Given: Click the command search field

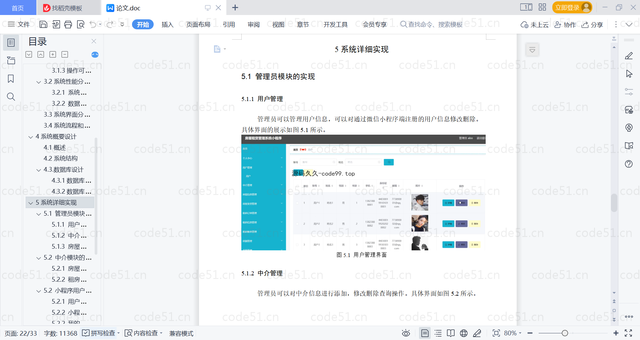Looking at the screenshot, I should coord(432,24).
